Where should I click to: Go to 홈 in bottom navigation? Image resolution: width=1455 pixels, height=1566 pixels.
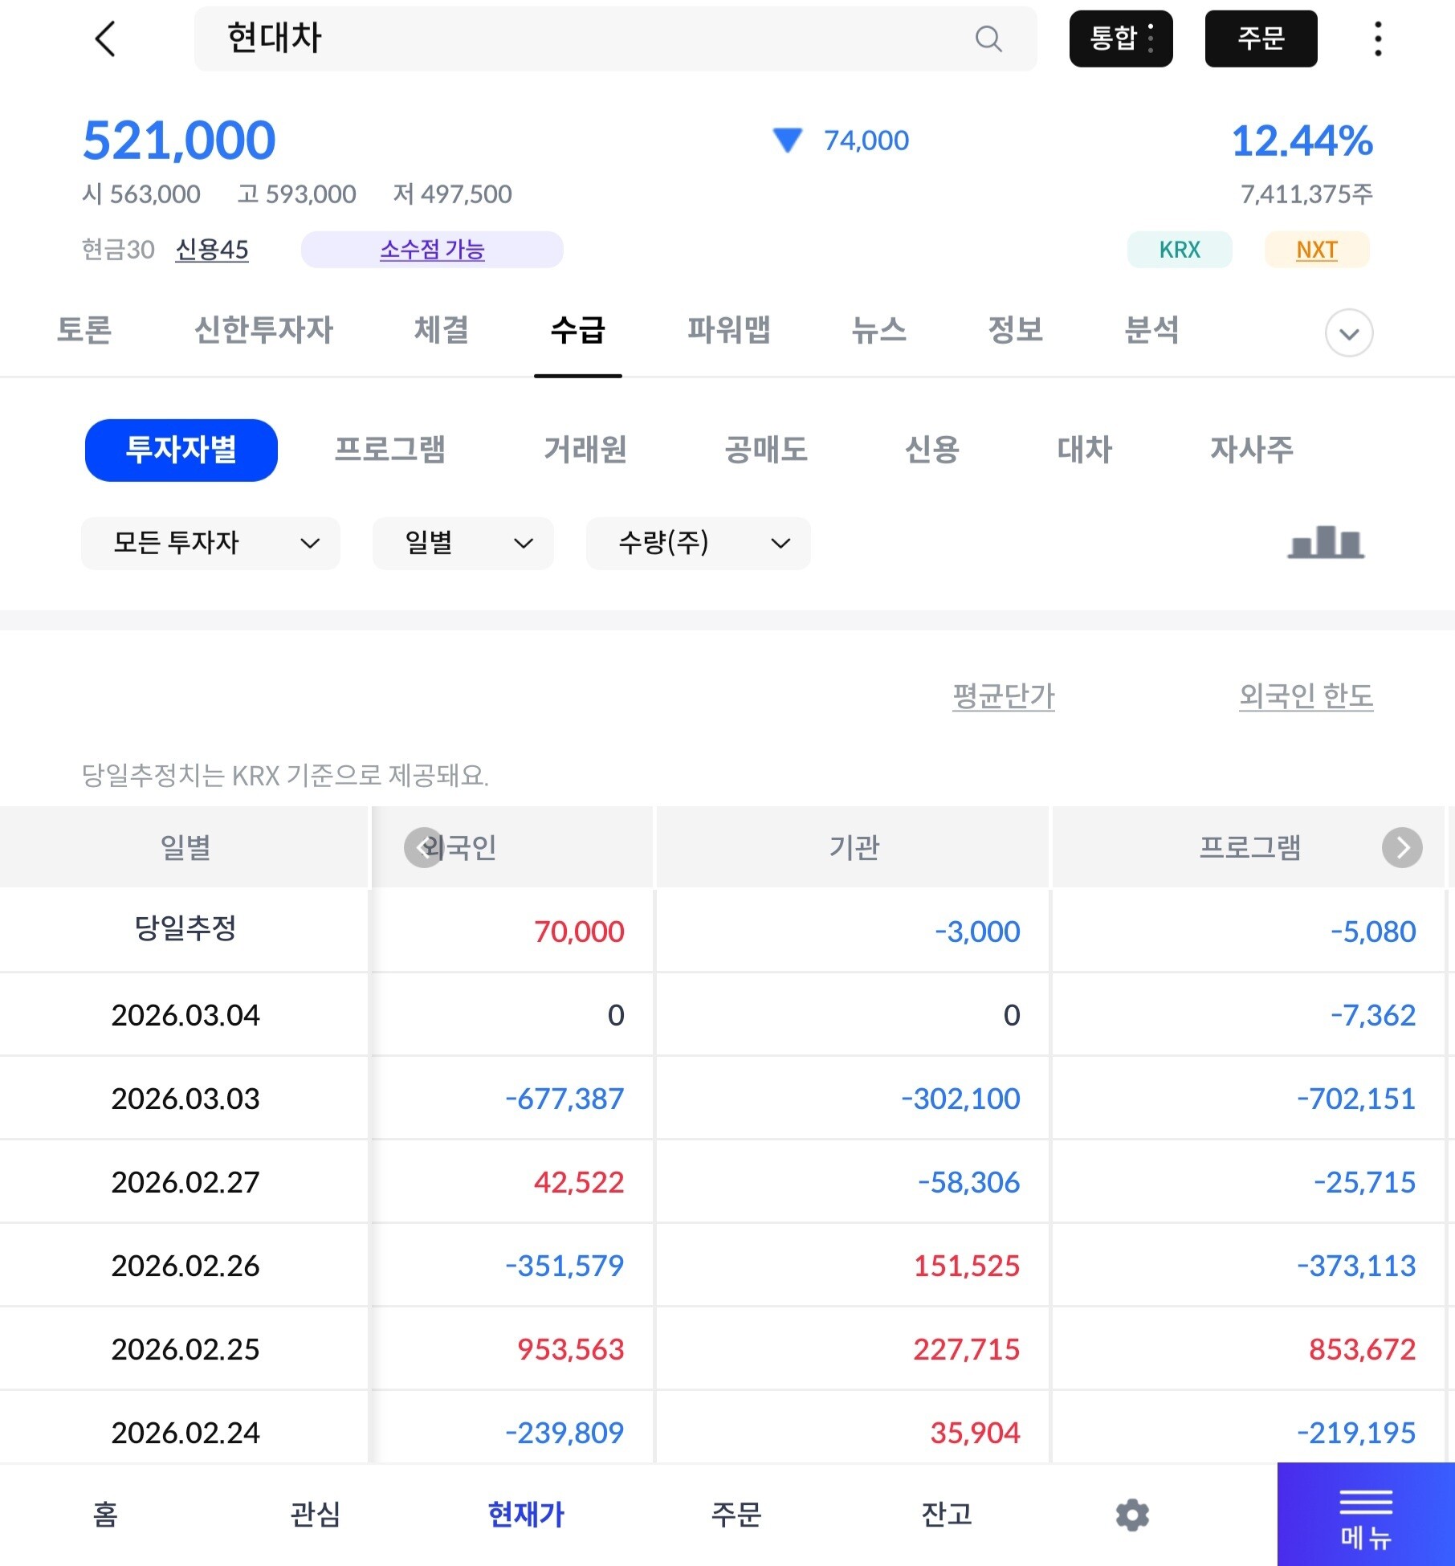(105, 1515)
